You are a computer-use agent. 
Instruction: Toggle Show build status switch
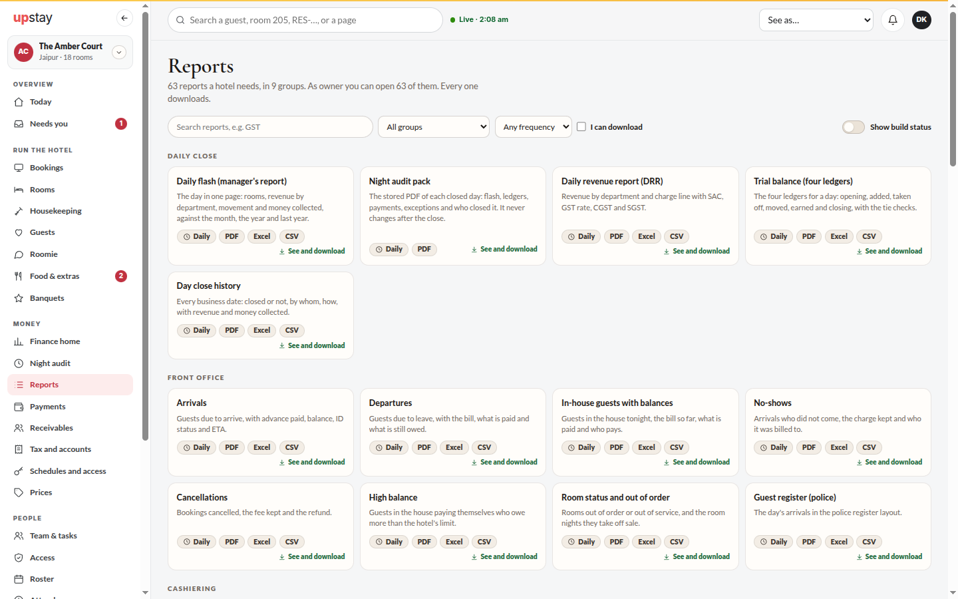(x=854, y=127)
